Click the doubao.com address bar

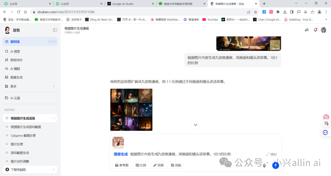click(x=139, y=12)
